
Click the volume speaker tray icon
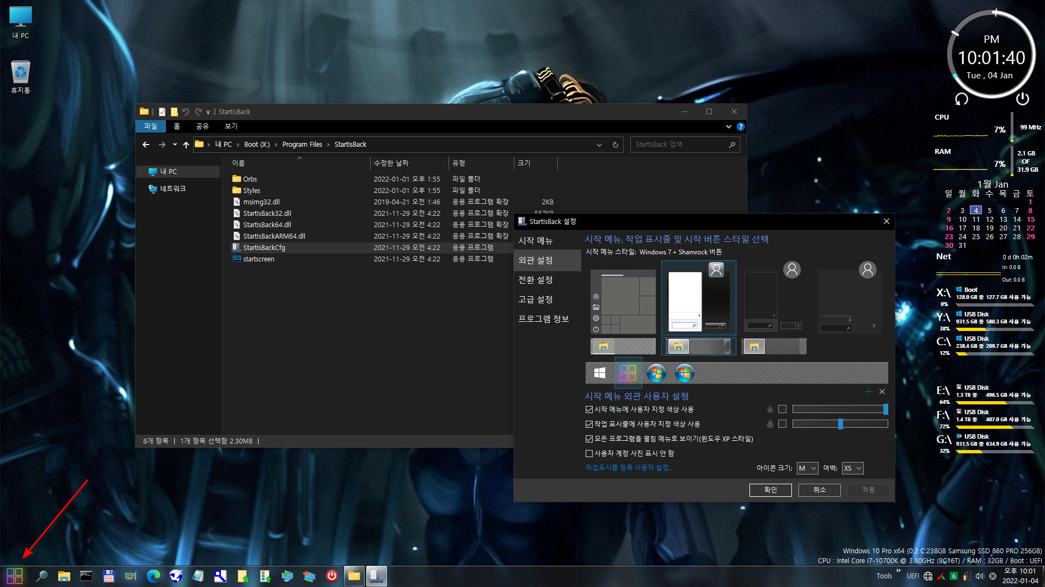[x=980, y=576]
